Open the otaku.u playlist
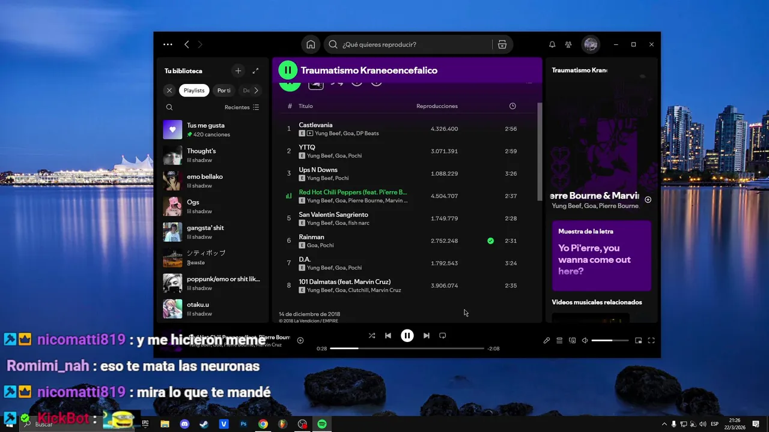The height and width of the screenshot is (432, 769). [x=213, y=308]
